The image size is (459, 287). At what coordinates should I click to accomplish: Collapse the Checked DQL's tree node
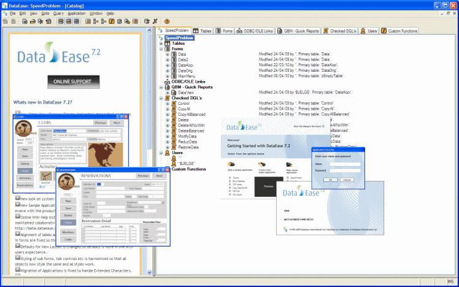pos(161,98)
